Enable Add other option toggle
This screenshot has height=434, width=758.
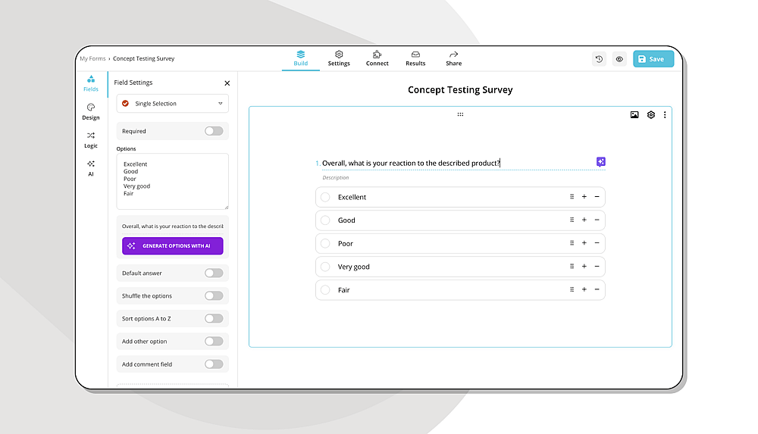tap(214, 341)
